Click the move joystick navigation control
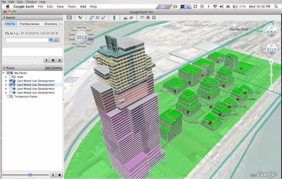 [x=272, y=49]
